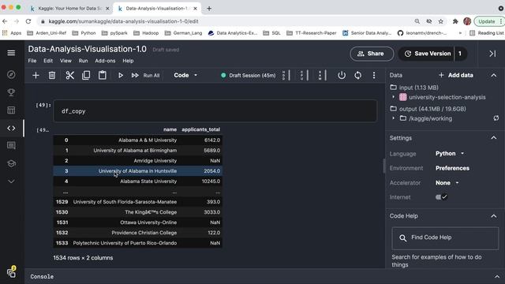This screenshot has height=284, width=505.
Task: Delete cell with trash icon
Action: coord(52,76)
